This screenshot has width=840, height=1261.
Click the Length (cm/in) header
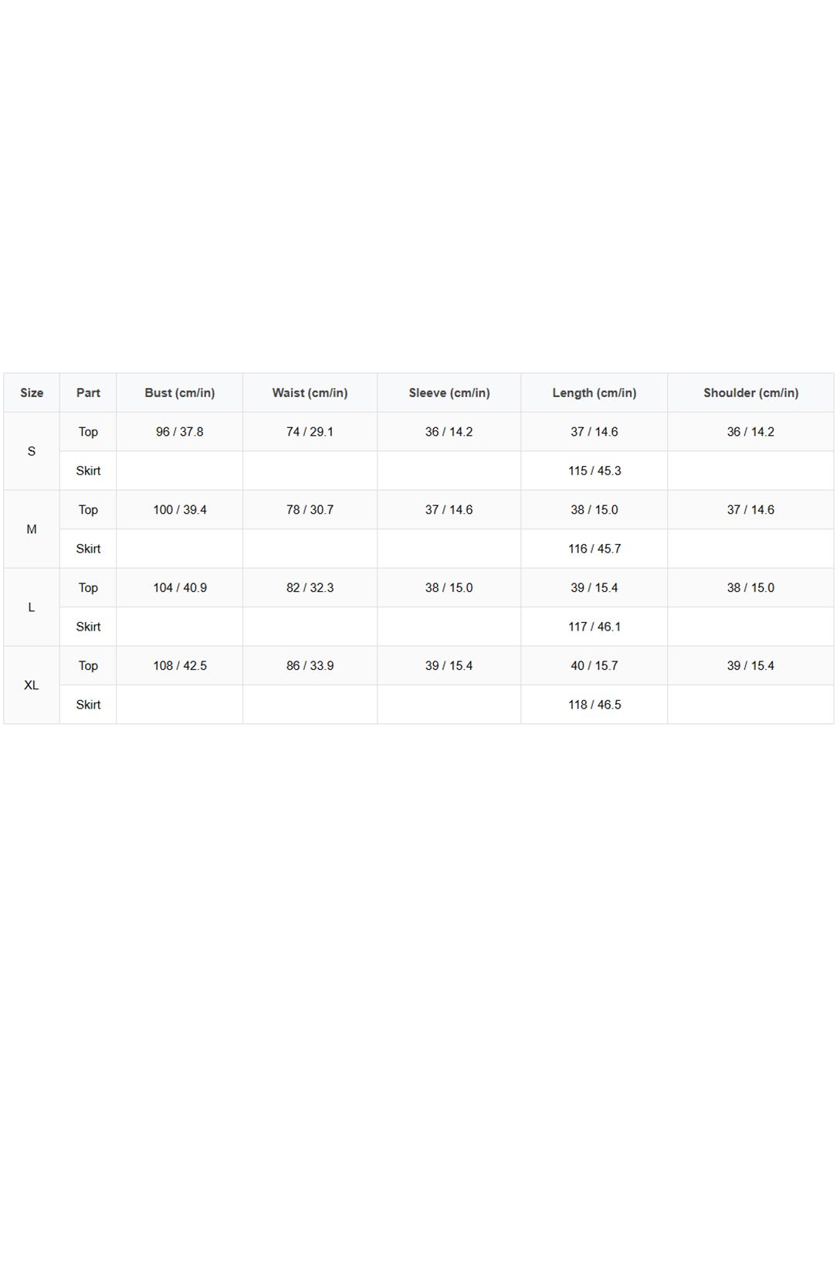point(594,393)
